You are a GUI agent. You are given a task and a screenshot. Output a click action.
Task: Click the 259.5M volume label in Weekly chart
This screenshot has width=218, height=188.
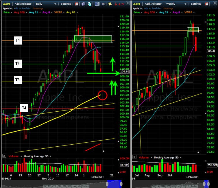point(212,165)
